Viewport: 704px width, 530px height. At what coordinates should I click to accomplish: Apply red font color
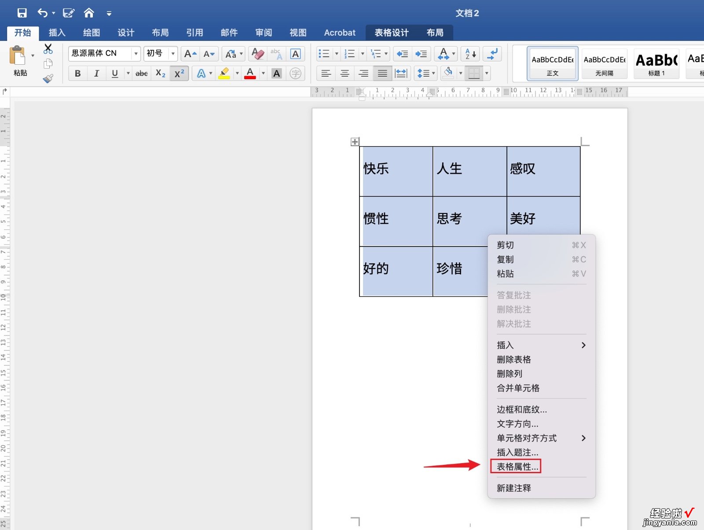tap(250, 74)
